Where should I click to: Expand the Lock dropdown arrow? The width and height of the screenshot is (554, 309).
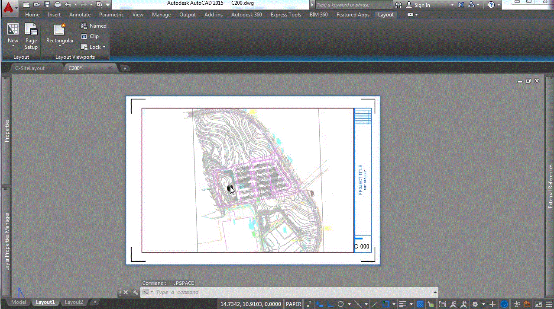(104, 47)
